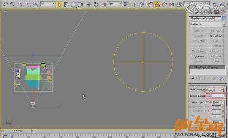Click the object name field VRayPhysicalCamera02
The height and width of the screenshot is (138, 228).
205,19
